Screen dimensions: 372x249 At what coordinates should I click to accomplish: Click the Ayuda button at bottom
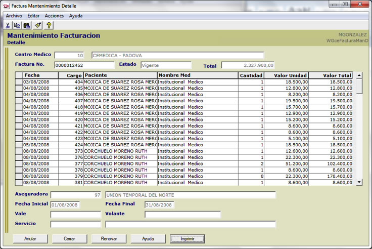tap(148, 239)
